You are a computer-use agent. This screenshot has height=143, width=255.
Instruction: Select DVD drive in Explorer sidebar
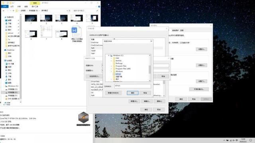click(x=14, y=99)
